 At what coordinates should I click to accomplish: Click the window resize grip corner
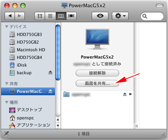[163, 135]
